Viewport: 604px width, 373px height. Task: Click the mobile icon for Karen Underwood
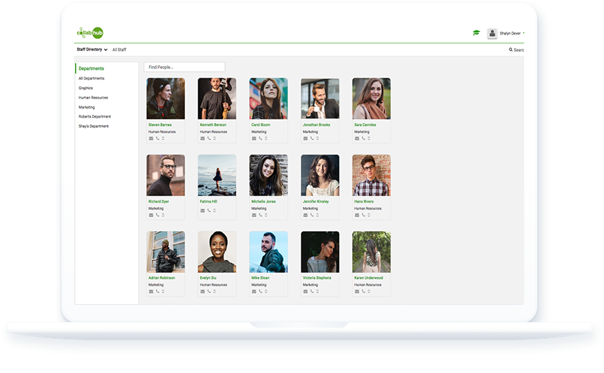(369, 292)
